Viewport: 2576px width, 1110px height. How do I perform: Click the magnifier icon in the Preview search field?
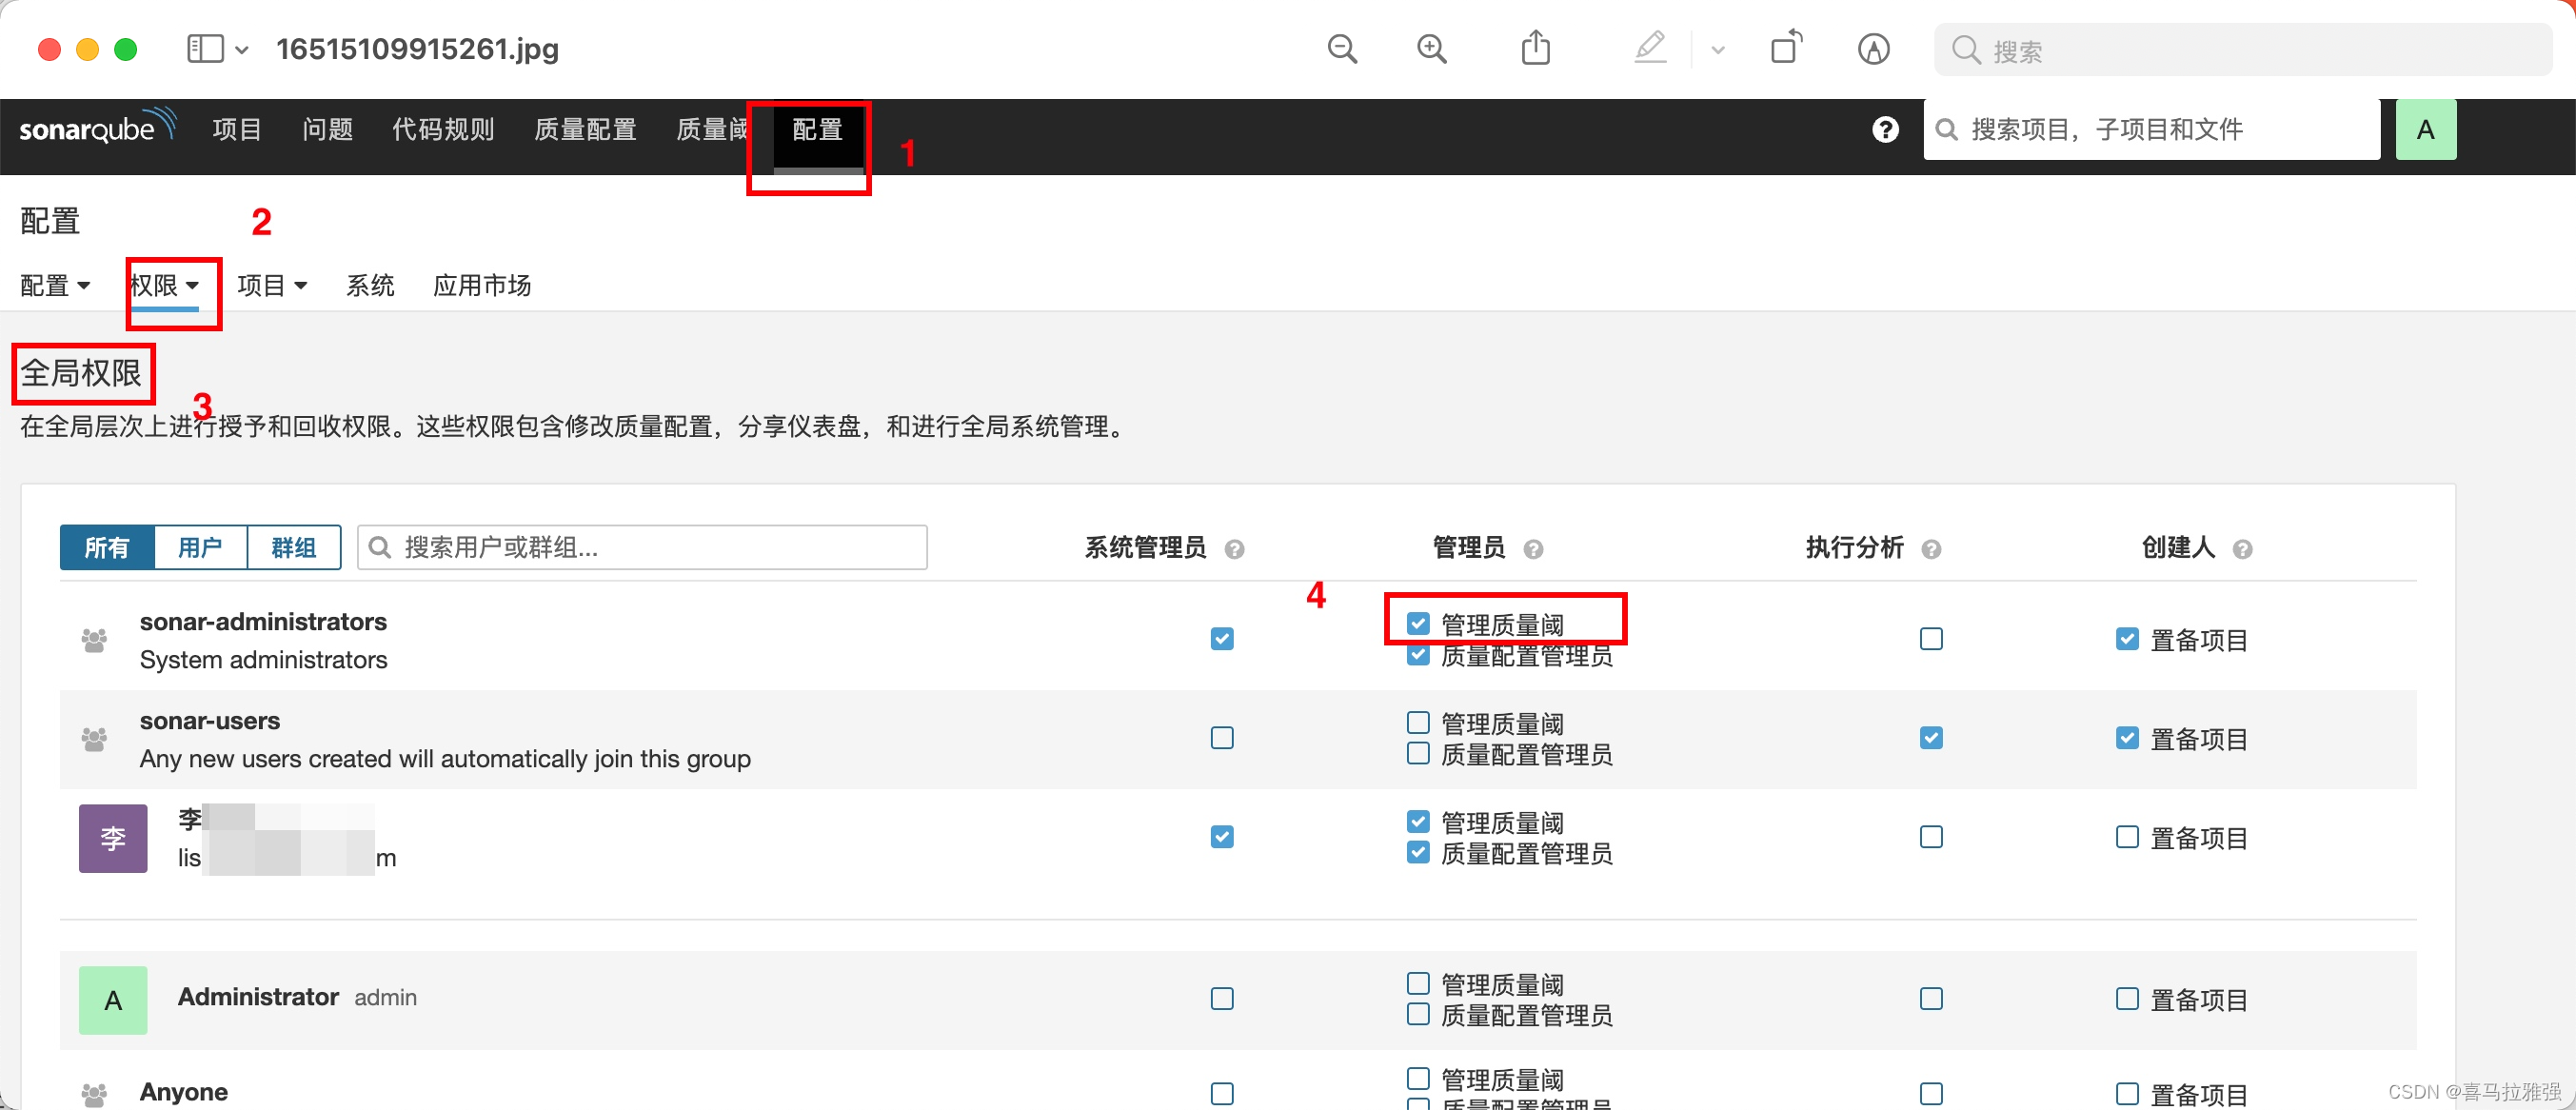pyautogui.click(x=1965, y=50)
